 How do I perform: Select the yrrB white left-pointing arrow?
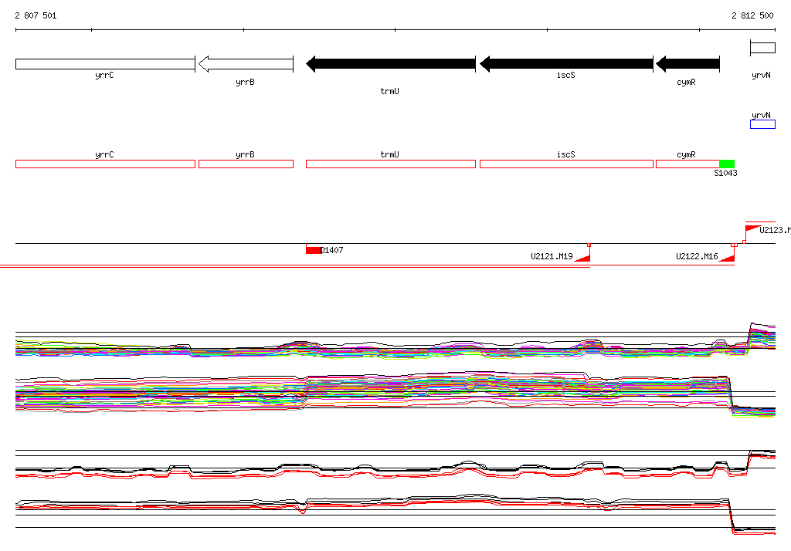click(246, 64)
